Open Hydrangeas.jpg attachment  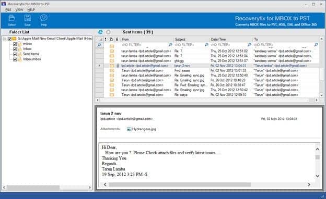[142, 129]
